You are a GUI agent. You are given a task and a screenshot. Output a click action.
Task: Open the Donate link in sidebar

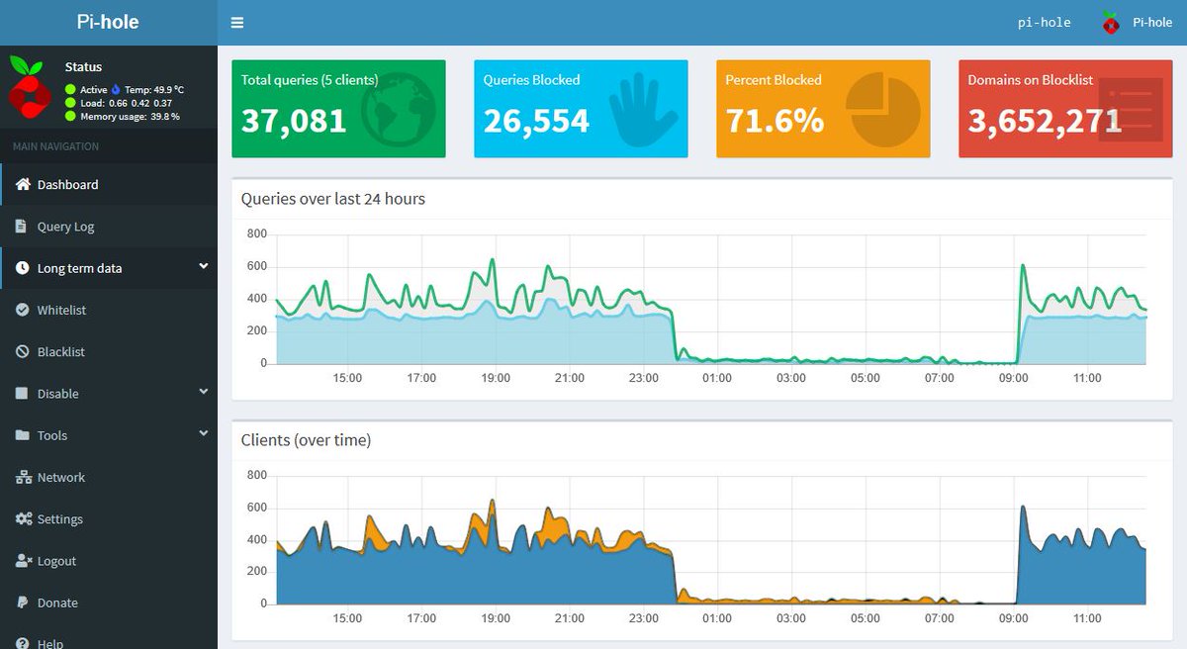pyautogui.click(x=109, y=603)
